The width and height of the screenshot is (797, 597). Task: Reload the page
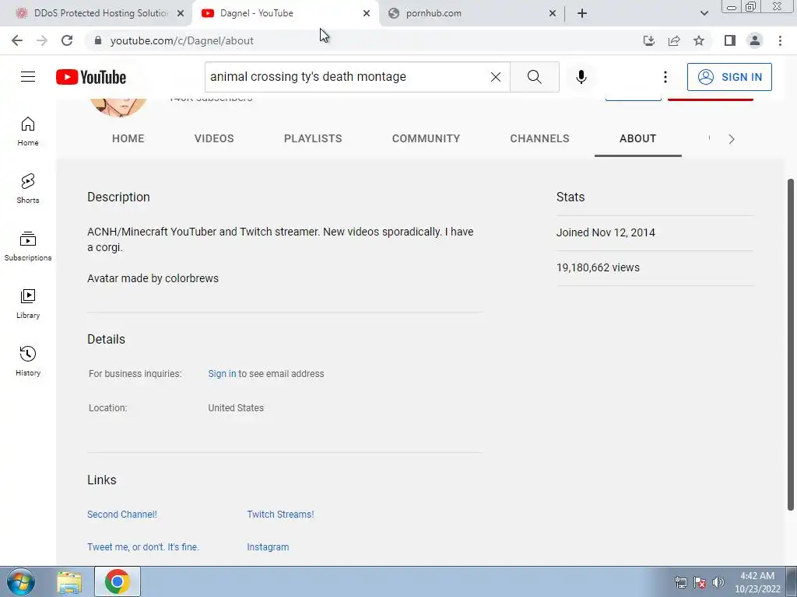[x=67, y=40]
